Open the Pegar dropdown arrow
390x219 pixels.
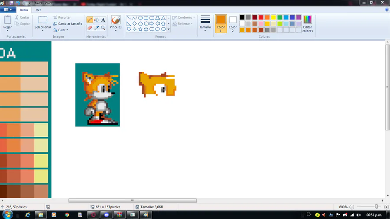pos(7,31)
